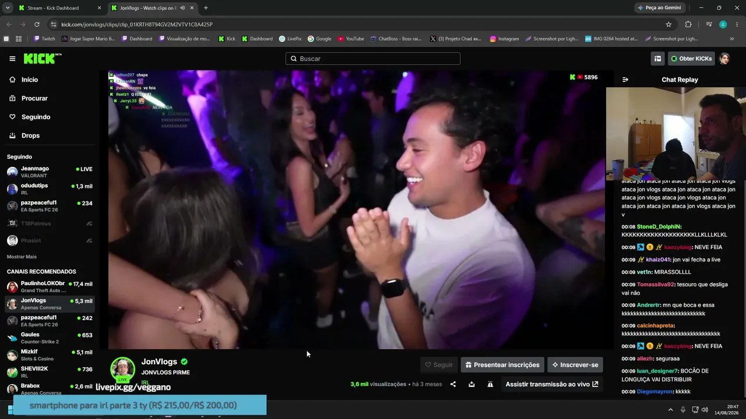Open Início in the sidebar
Image resolution: width=746 pixels, height=419 pixels.
[50, 80]
